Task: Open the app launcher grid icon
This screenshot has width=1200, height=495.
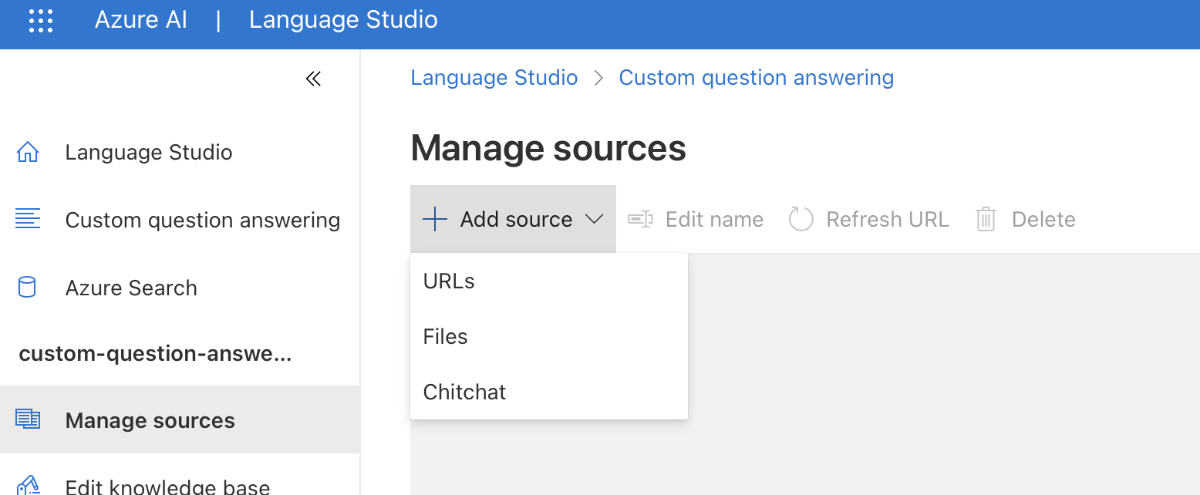Action: pos(40,20)
